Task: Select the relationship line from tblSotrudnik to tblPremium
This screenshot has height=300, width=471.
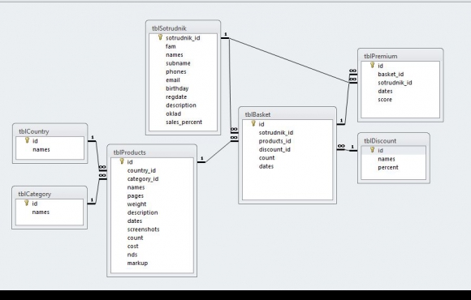Action: pyautogui.click(x=288, y=60)
